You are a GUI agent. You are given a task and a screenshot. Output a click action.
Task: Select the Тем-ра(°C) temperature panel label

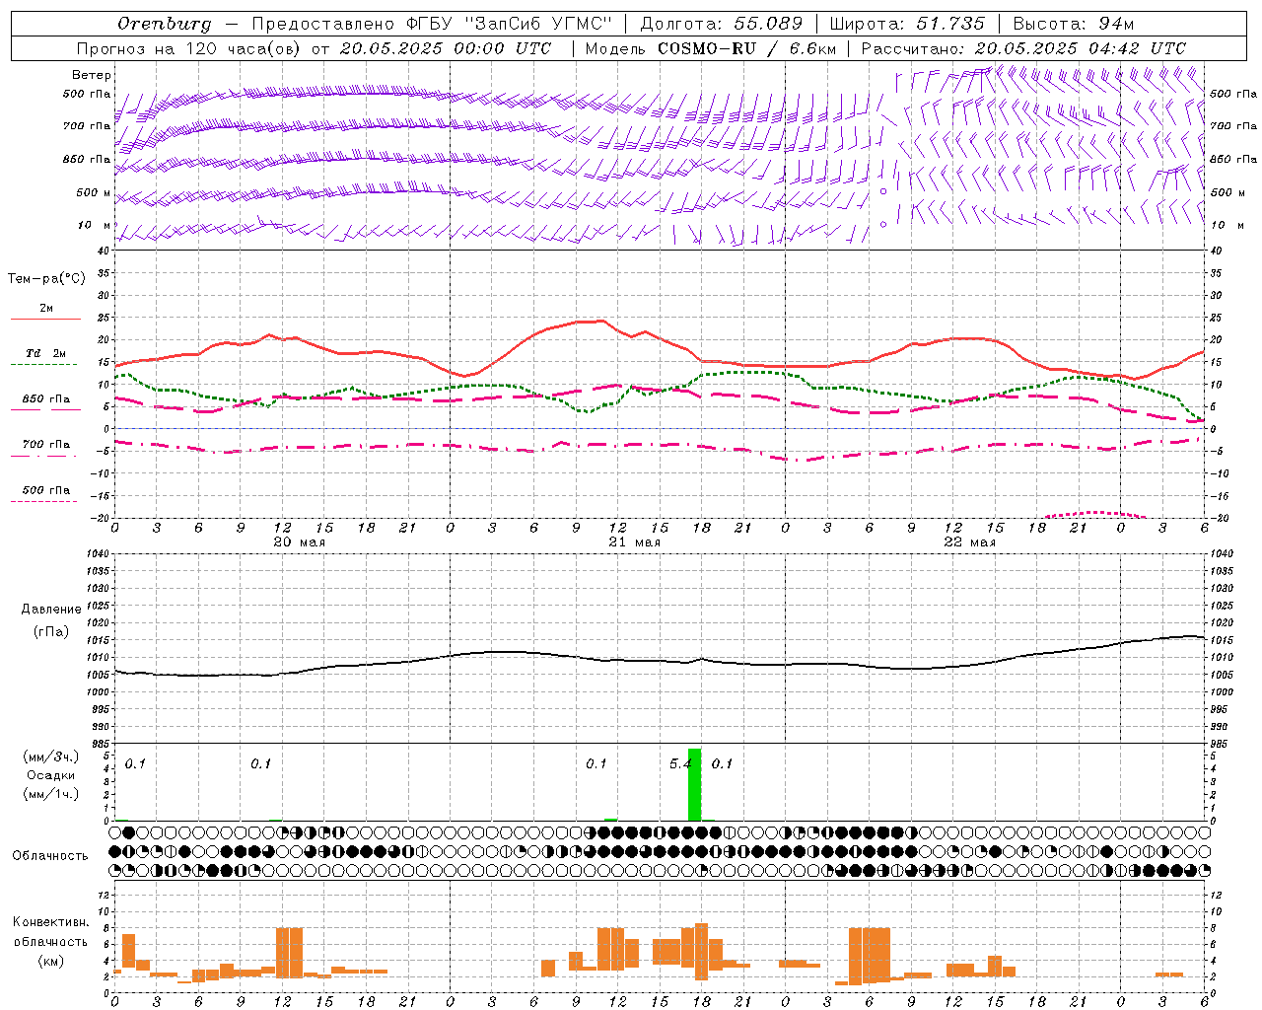point(46,278)
